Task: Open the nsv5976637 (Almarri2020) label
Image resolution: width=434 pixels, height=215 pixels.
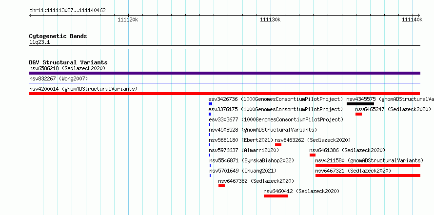Action: [244, 150]
